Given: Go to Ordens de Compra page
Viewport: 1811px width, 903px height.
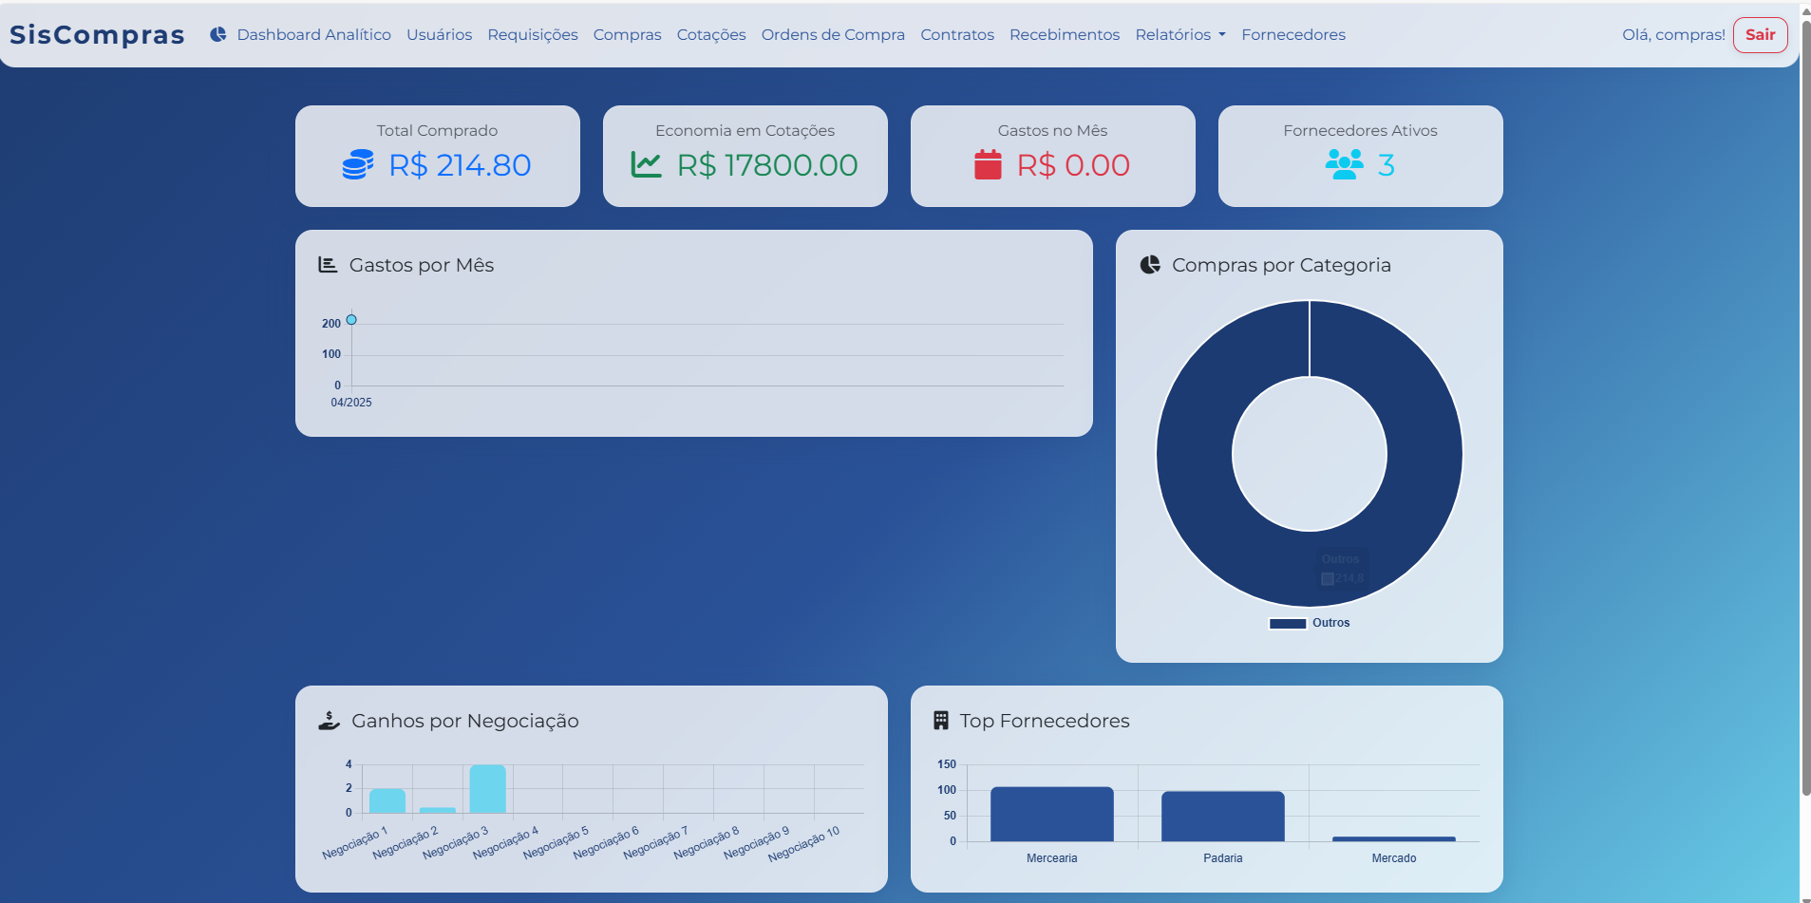Looking at the screenshot, I should (x=832, y=34).
